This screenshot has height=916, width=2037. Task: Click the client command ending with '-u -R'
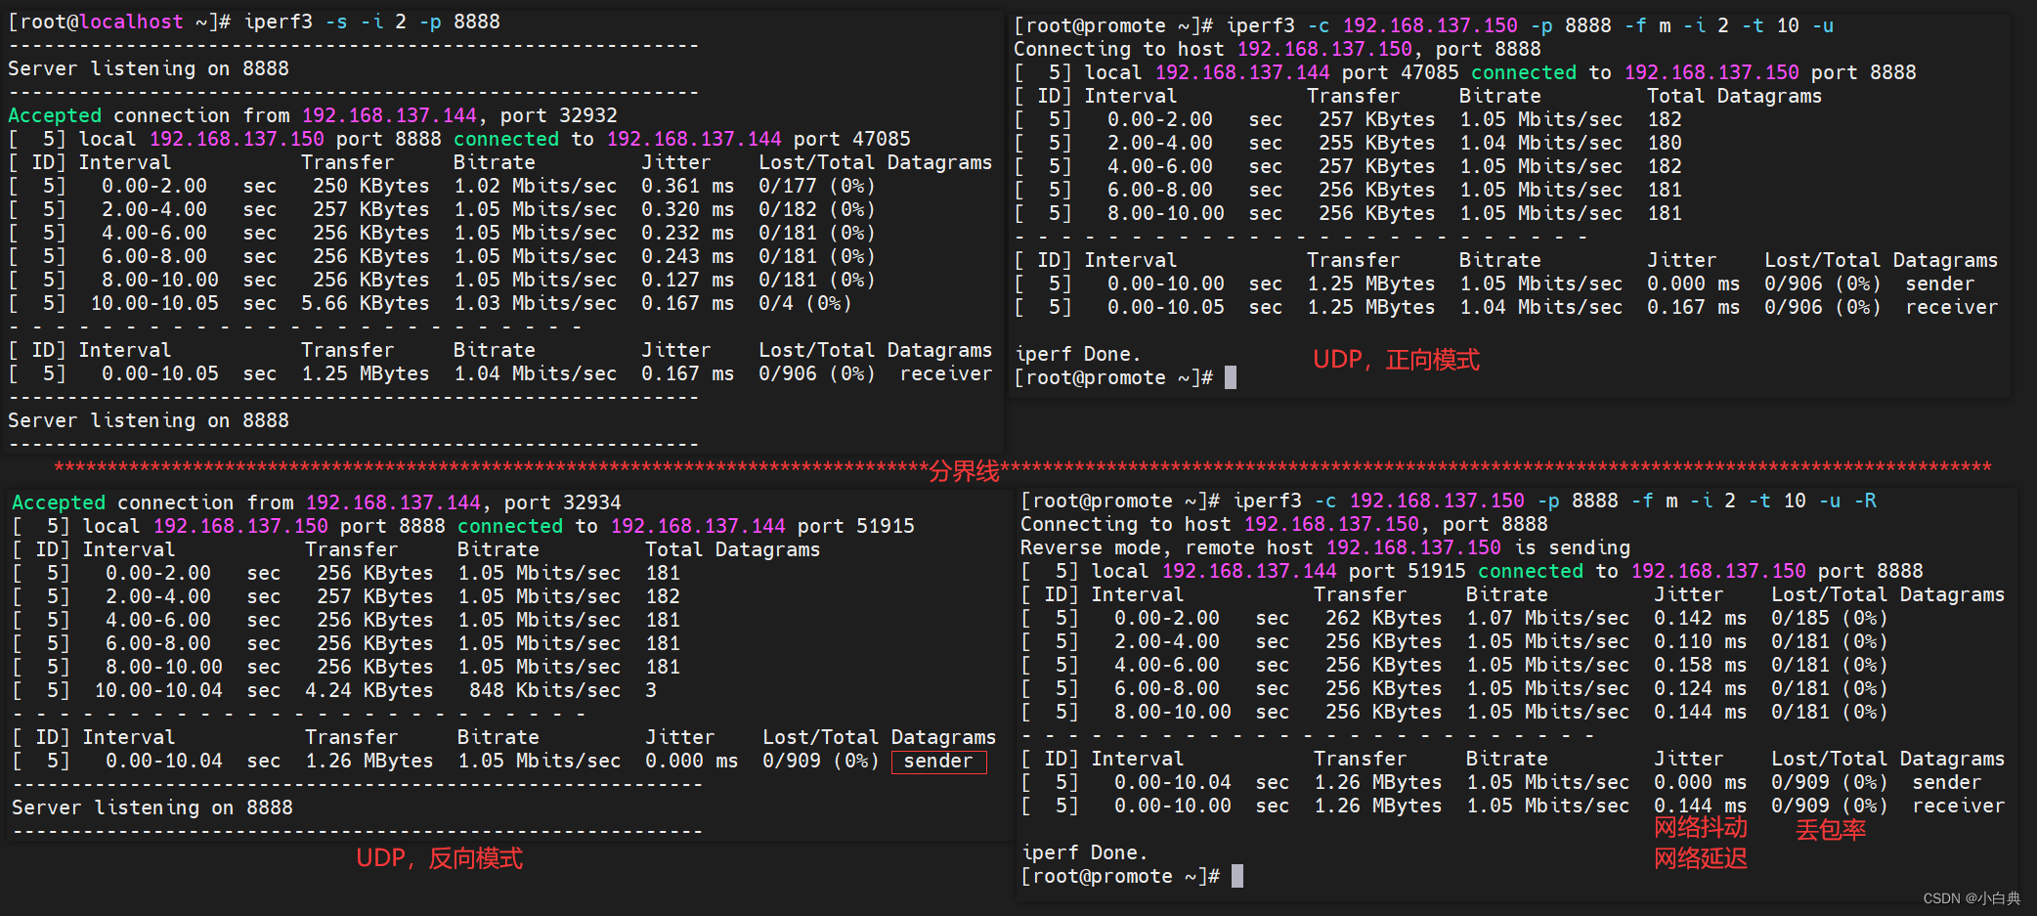(x=1555, y=501)
